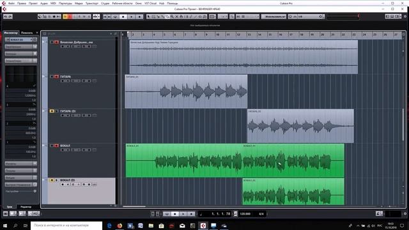Open the Аудио menu
The height and width of the screenshot is (230, 409).
[44, 3]
